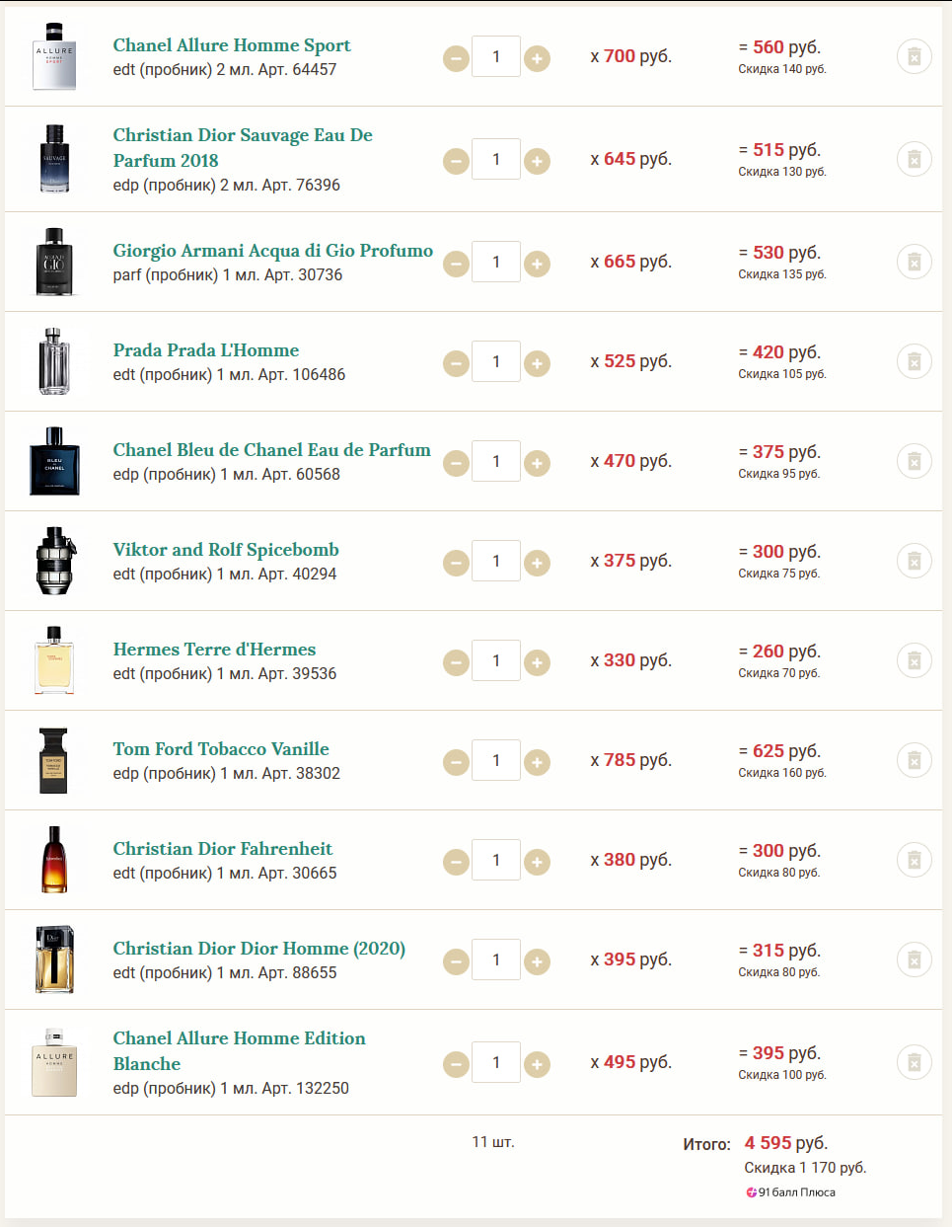Click the Plus points icon near total
This screenshot has height=1227, width=952.
tap(752, 1192)
